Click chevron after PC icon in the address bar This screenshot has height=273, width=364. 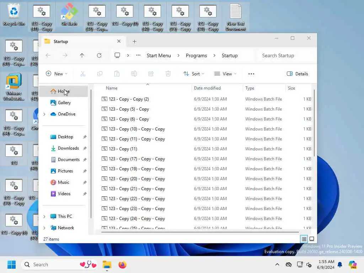coord(128,55)
